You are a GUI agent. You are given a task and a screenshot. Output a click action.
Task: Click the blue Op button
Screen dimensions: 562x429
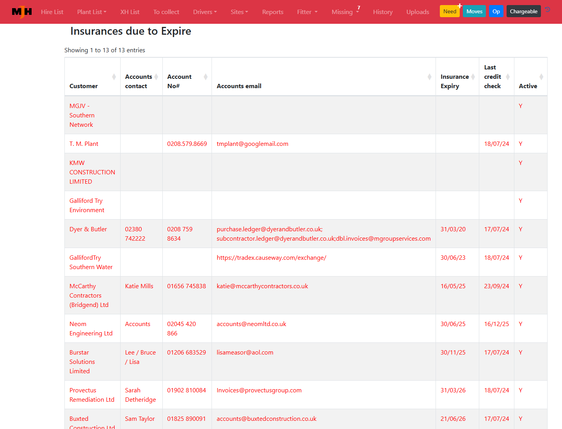(x=496, y=11)
